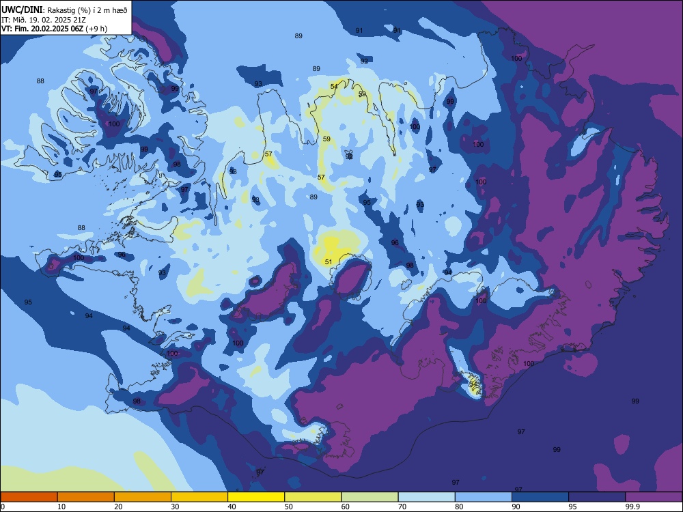
Task: Click the '99.9' legend tick label
Action: pos(632,507)
